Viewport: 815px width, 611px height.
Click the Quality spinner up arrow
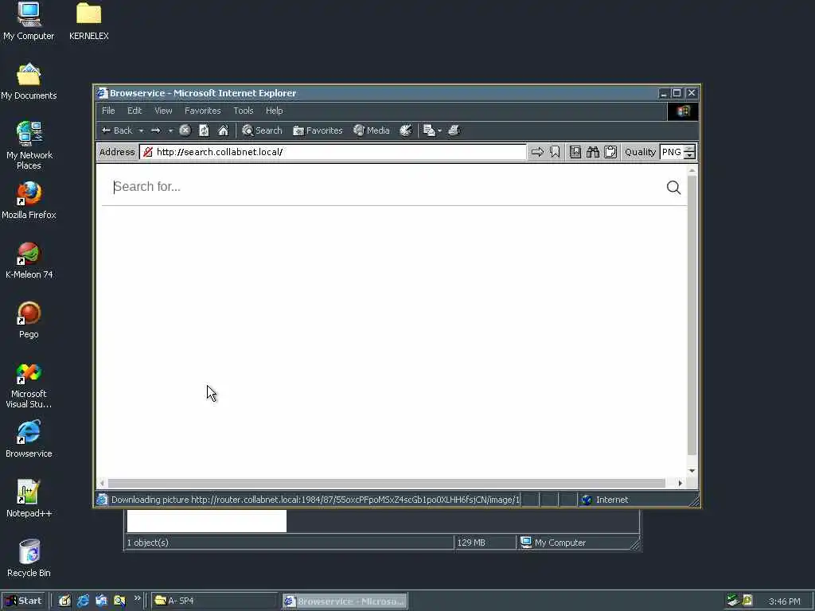689,149
